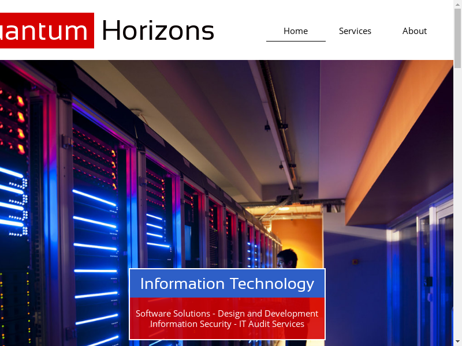This screenshot has height=346, width=462.
Task: Click the scrollbar up arrow
Action: pos(457,4)
